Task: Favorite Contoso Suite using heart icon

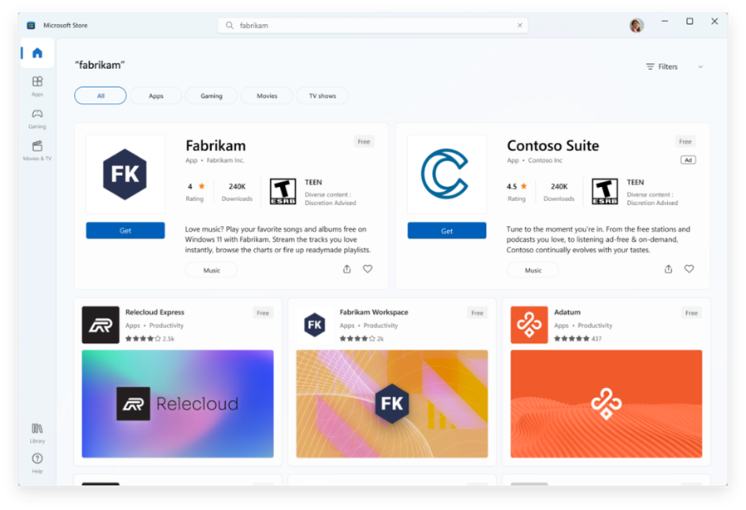Action: pyautogui.click(x=689, y=269)
